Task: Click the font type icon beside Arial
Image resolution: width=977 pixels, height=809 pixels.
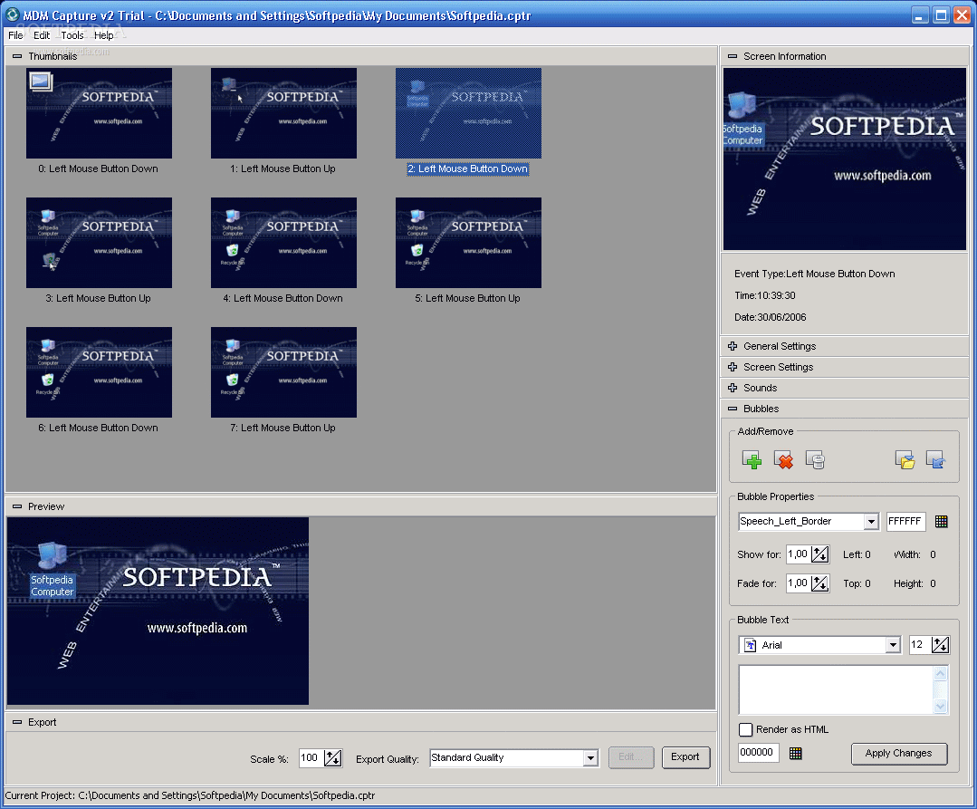Action: (x=751, y=645)
